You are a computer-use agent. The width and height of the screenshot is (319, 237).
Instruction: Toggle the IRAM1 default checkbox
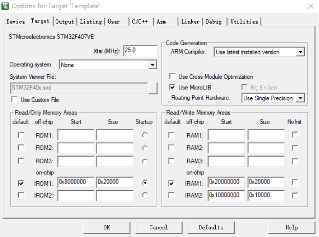point(171,184)
